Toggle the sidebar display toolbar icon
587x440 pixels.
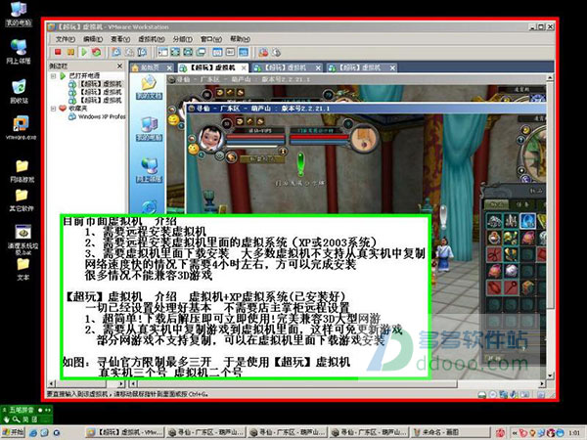pyautogui.click(x=162, y=52)
